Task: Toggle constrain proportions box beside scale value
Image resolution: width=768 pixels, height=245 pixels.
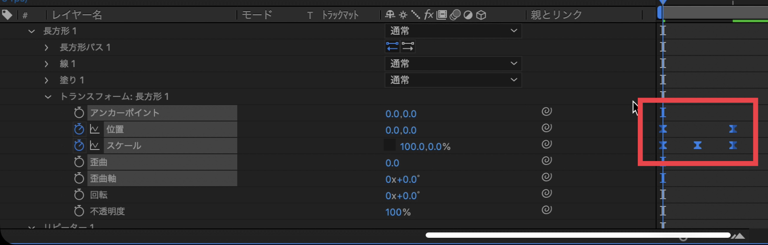Action: pyautogui.click(x=390, y=145)
